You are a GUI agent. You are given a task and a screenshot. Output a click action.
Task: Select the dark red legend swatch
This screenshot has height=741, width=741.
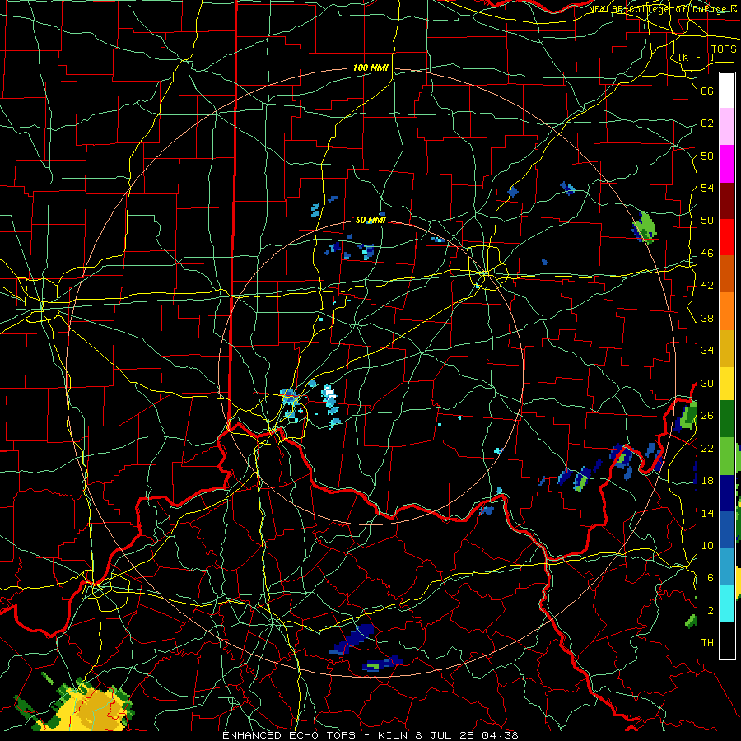tap(727, 200)
